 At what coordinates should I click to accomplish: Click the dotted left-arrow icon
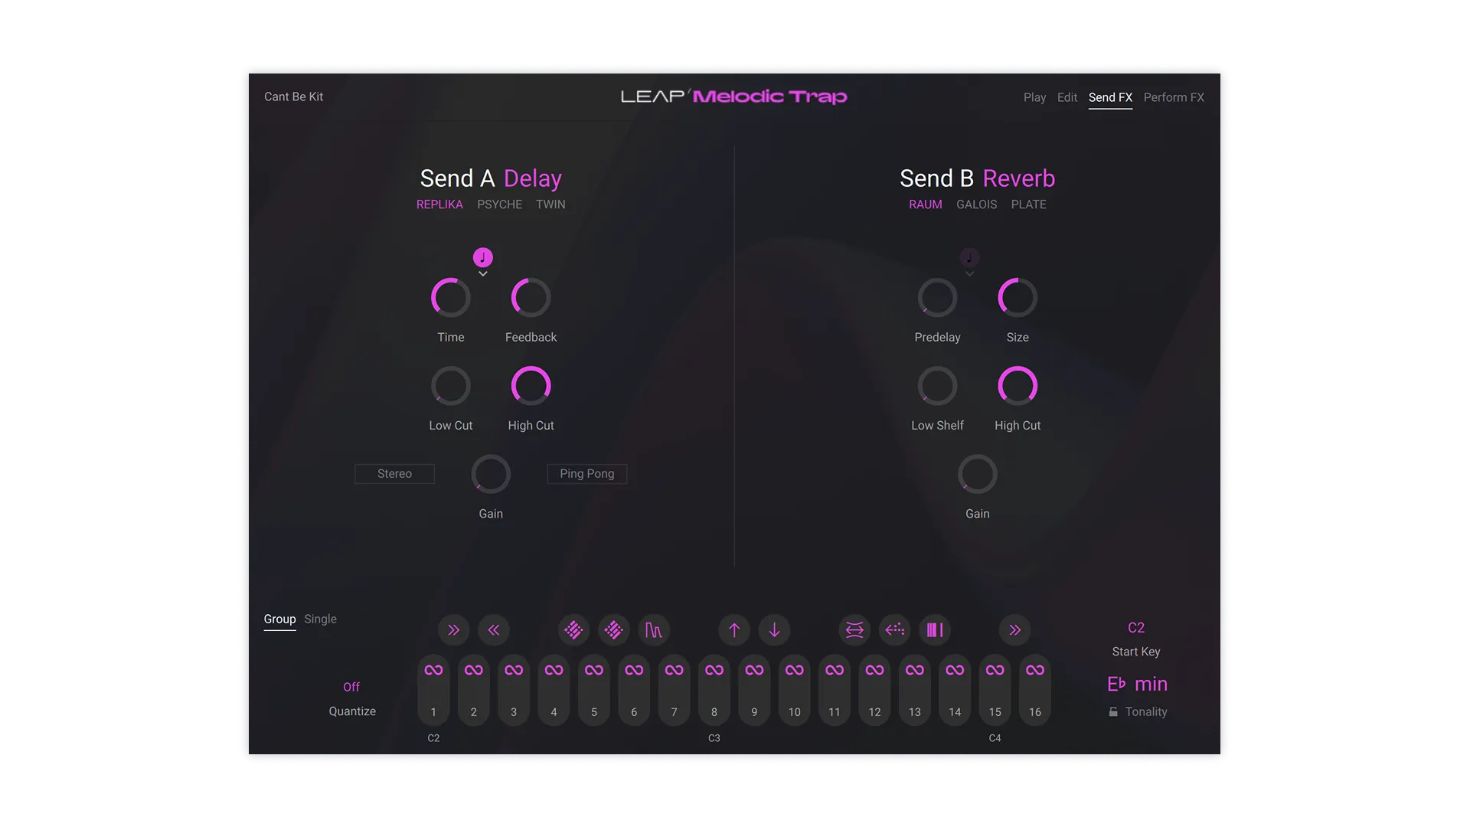[x=894, y=630]
